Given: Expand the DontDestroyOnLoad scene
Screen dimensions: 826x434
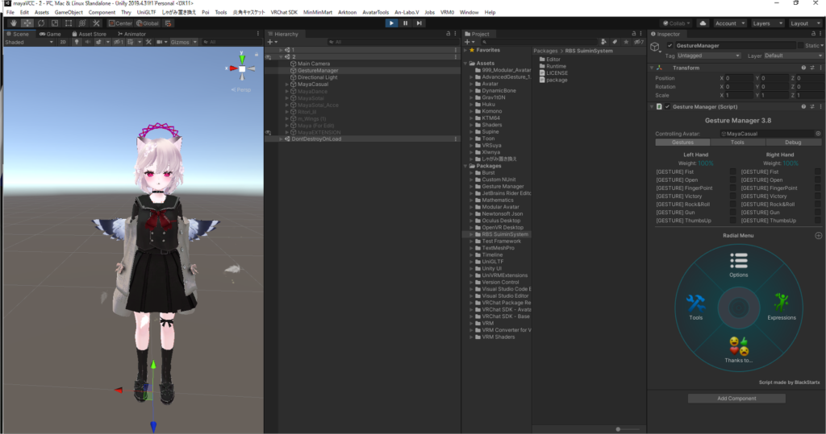Looking at the screenshot, I should 281,139.
